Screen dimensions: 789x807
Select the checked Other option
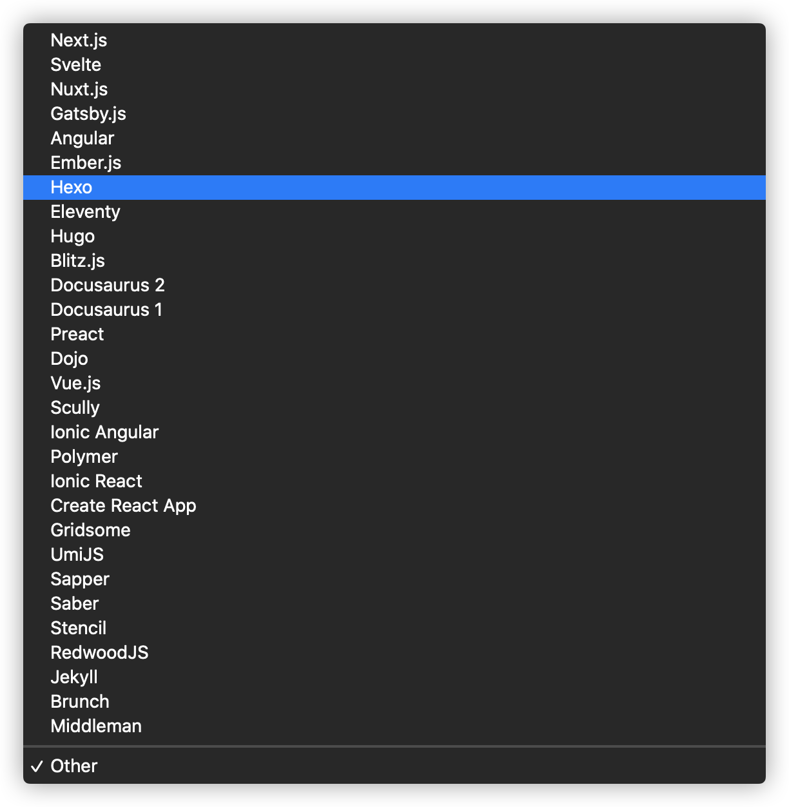point(74,766)
